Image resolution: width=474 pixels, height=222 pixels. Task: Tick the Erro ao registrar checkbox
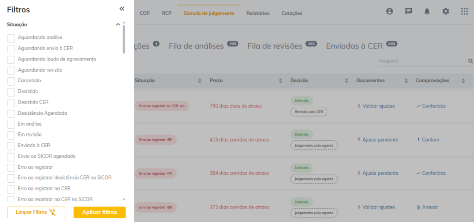(11, 167)
